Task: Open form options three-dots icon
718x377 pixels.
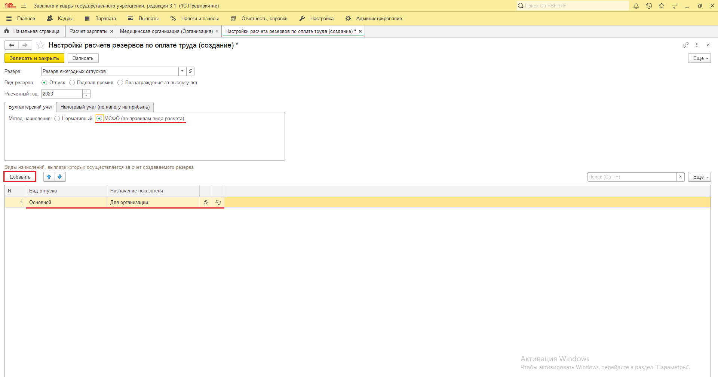Action: click(x=697, y=45)
